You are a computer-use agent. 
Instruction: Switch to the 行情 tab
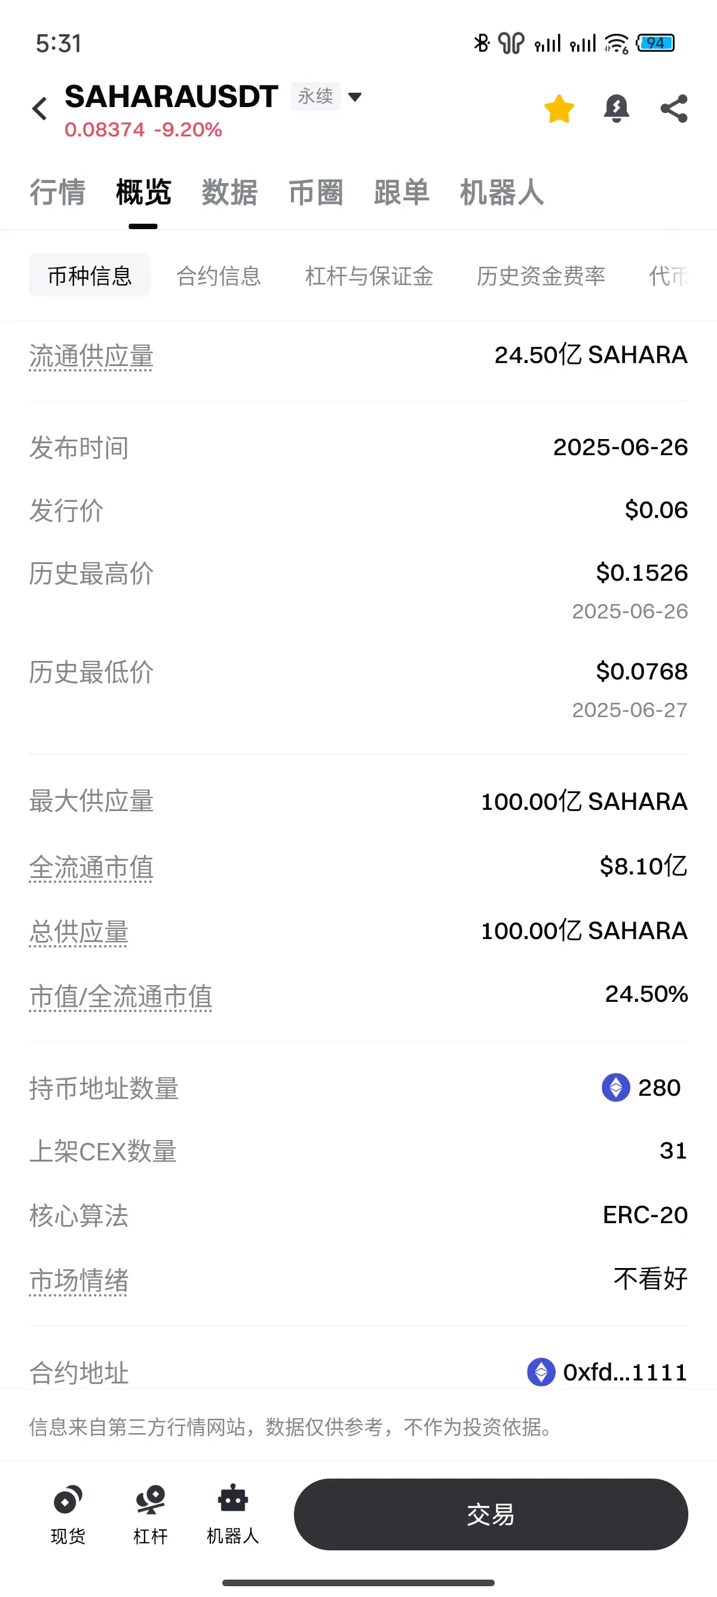pos(57,192)
